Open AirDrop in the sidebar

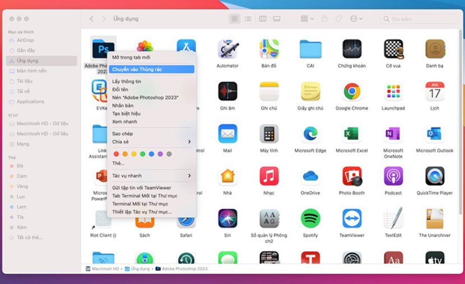point(41,40)
